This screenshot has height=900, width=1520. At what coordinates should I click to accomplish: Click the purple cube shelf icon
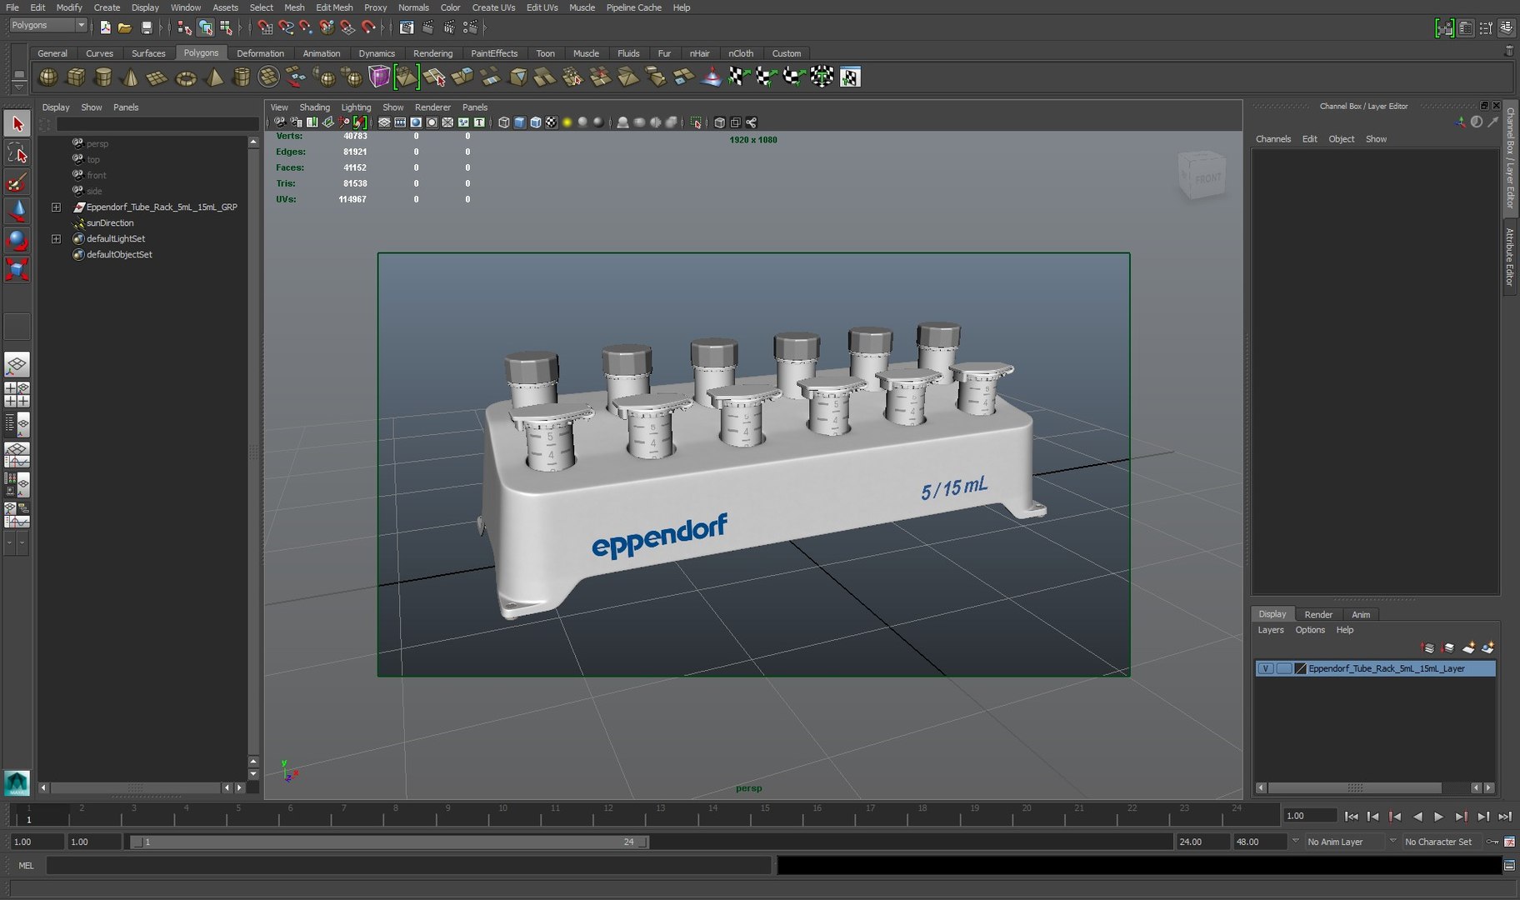pos(379,77)
